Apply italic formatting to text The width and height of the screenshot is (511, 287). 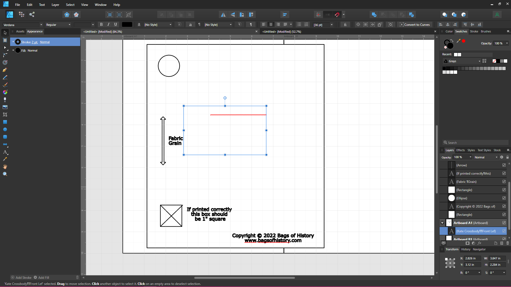tap(108, 24)
